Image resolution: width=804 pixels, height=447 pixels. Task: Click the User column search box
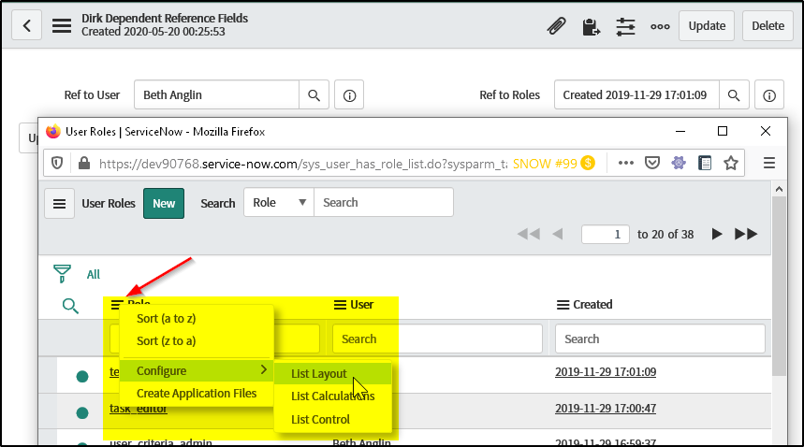coord(437,339)
